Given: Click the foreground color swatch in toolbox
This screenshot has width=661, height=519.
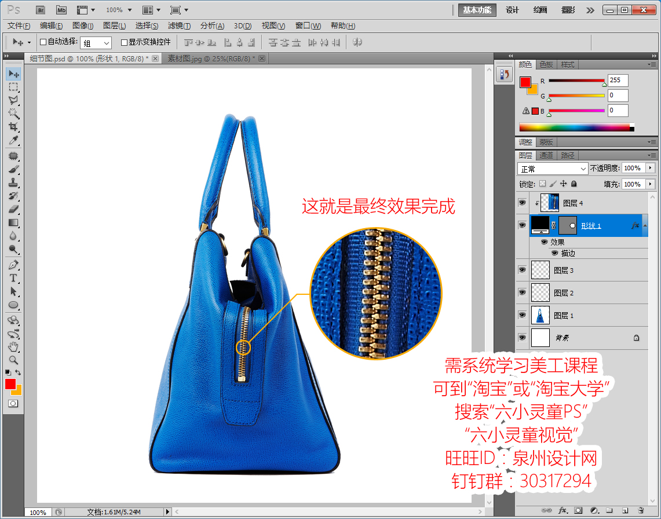Looking at the screenshot, I should click(x=10, y=383).
